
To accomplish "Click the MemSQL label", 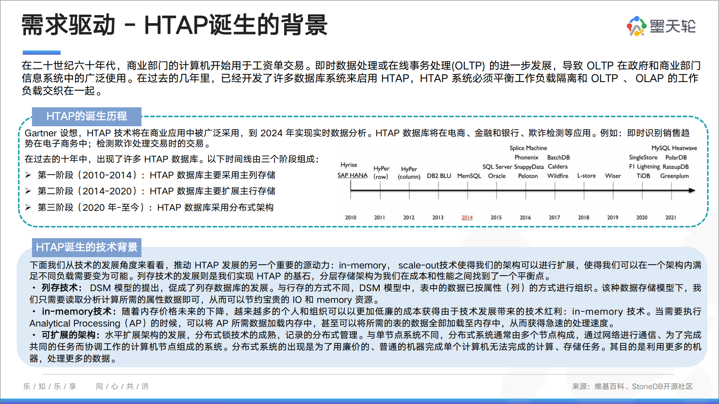I will pos(469,176).
